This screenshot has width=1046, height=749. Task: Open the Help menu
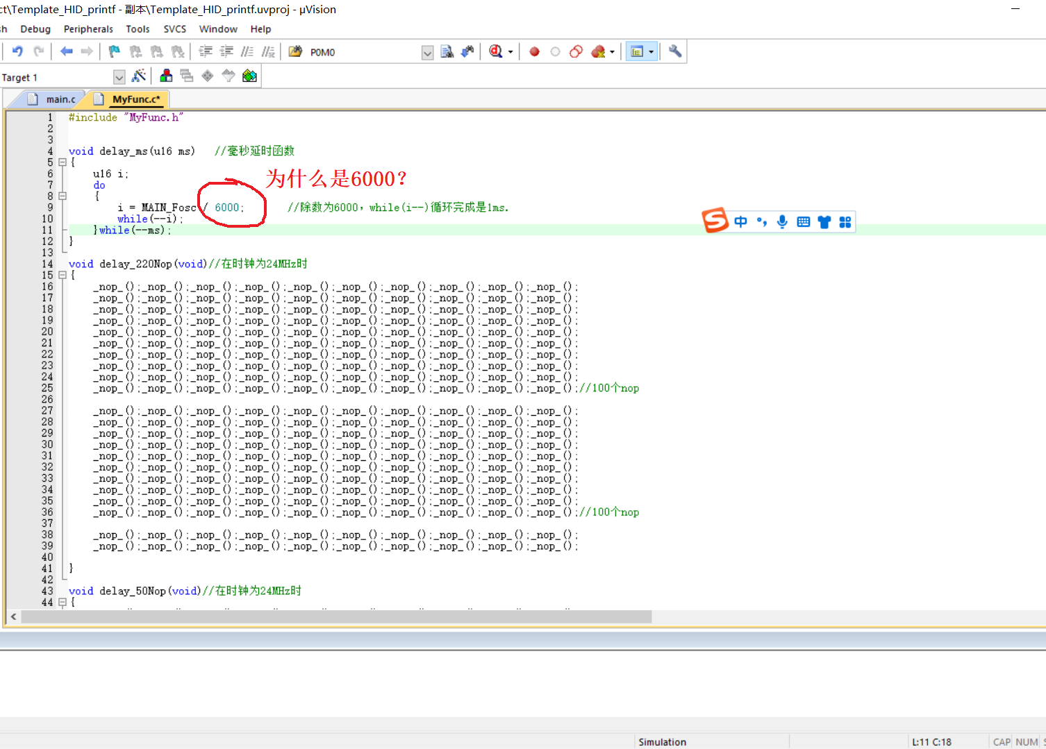click(260, 29)
